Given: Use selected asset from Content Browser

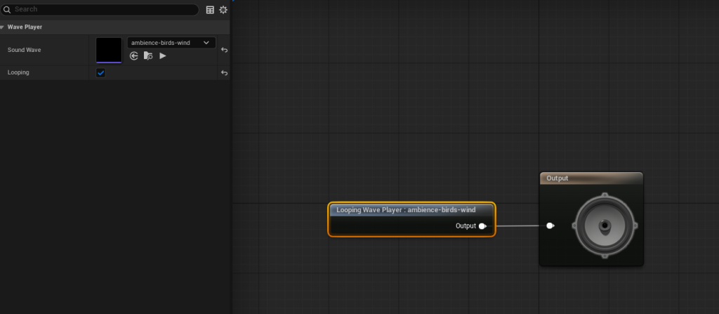Looking at the screenshot, I should (x=134, y=55).
